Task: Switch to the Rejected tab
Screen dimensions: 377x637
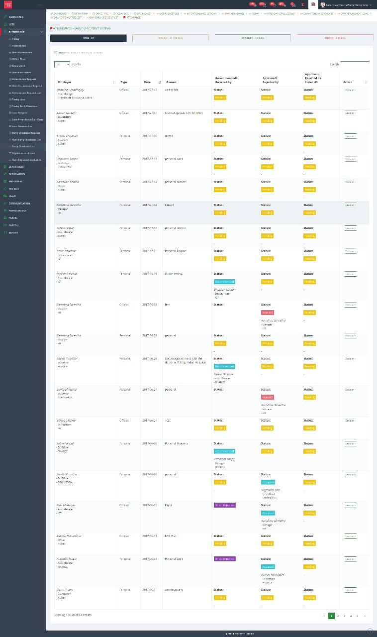Action: 335,38
